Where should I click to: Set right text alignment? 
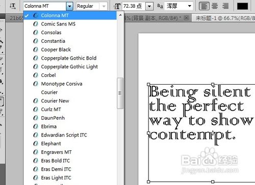[225, 6]
